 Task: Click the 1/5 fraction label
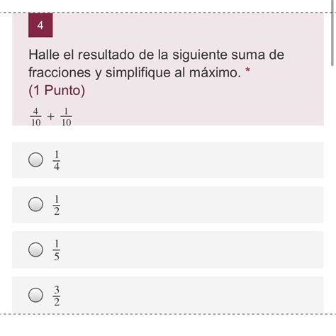point(57,250)
